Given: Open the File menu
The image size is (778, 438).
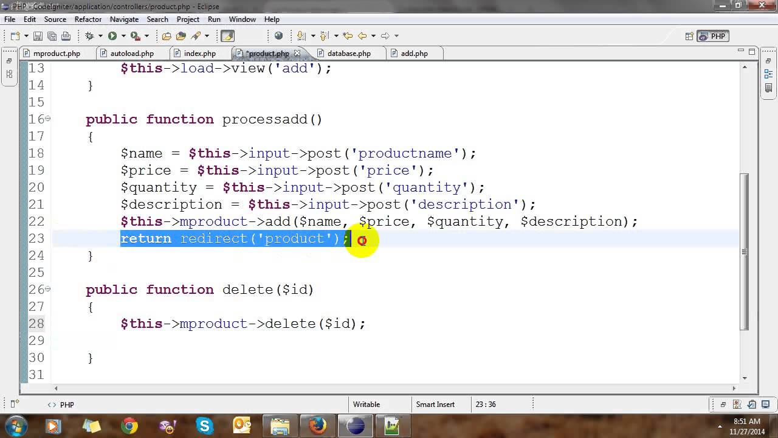Looking at the screenshot, I should [10, 19].
